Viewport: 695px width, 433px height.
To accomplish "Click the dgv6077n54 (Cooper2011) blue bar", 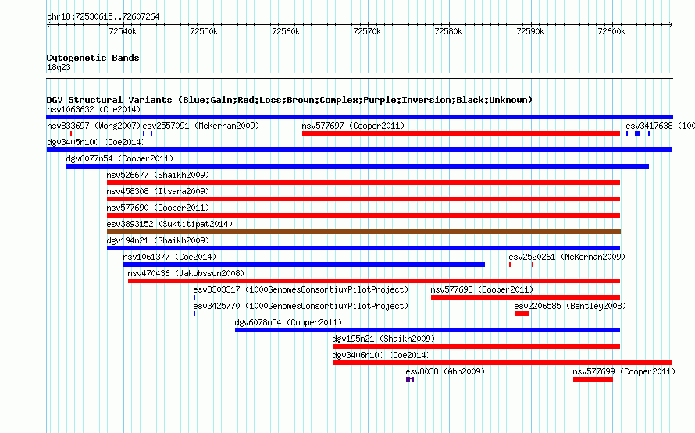I will (x=358, y=166).
